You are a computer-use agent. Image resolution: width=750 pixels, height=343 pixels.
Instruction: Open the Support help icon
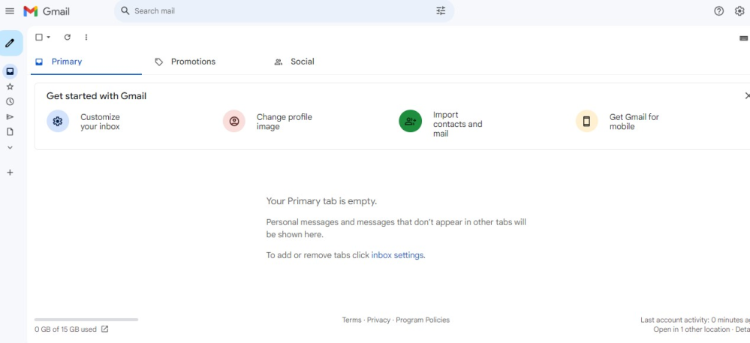718,11
